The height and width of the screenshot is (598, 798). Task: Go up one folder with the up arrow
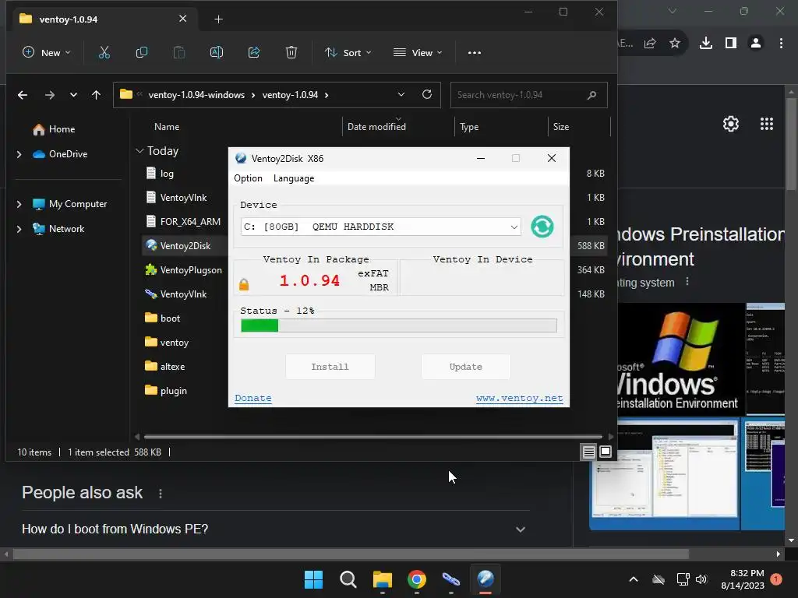96,95
